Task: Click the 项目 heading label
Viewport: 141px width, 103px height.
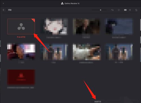Action: pos(10,10)
